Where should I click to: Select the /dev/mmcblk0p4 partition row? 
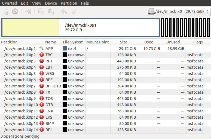pos(105,67)
